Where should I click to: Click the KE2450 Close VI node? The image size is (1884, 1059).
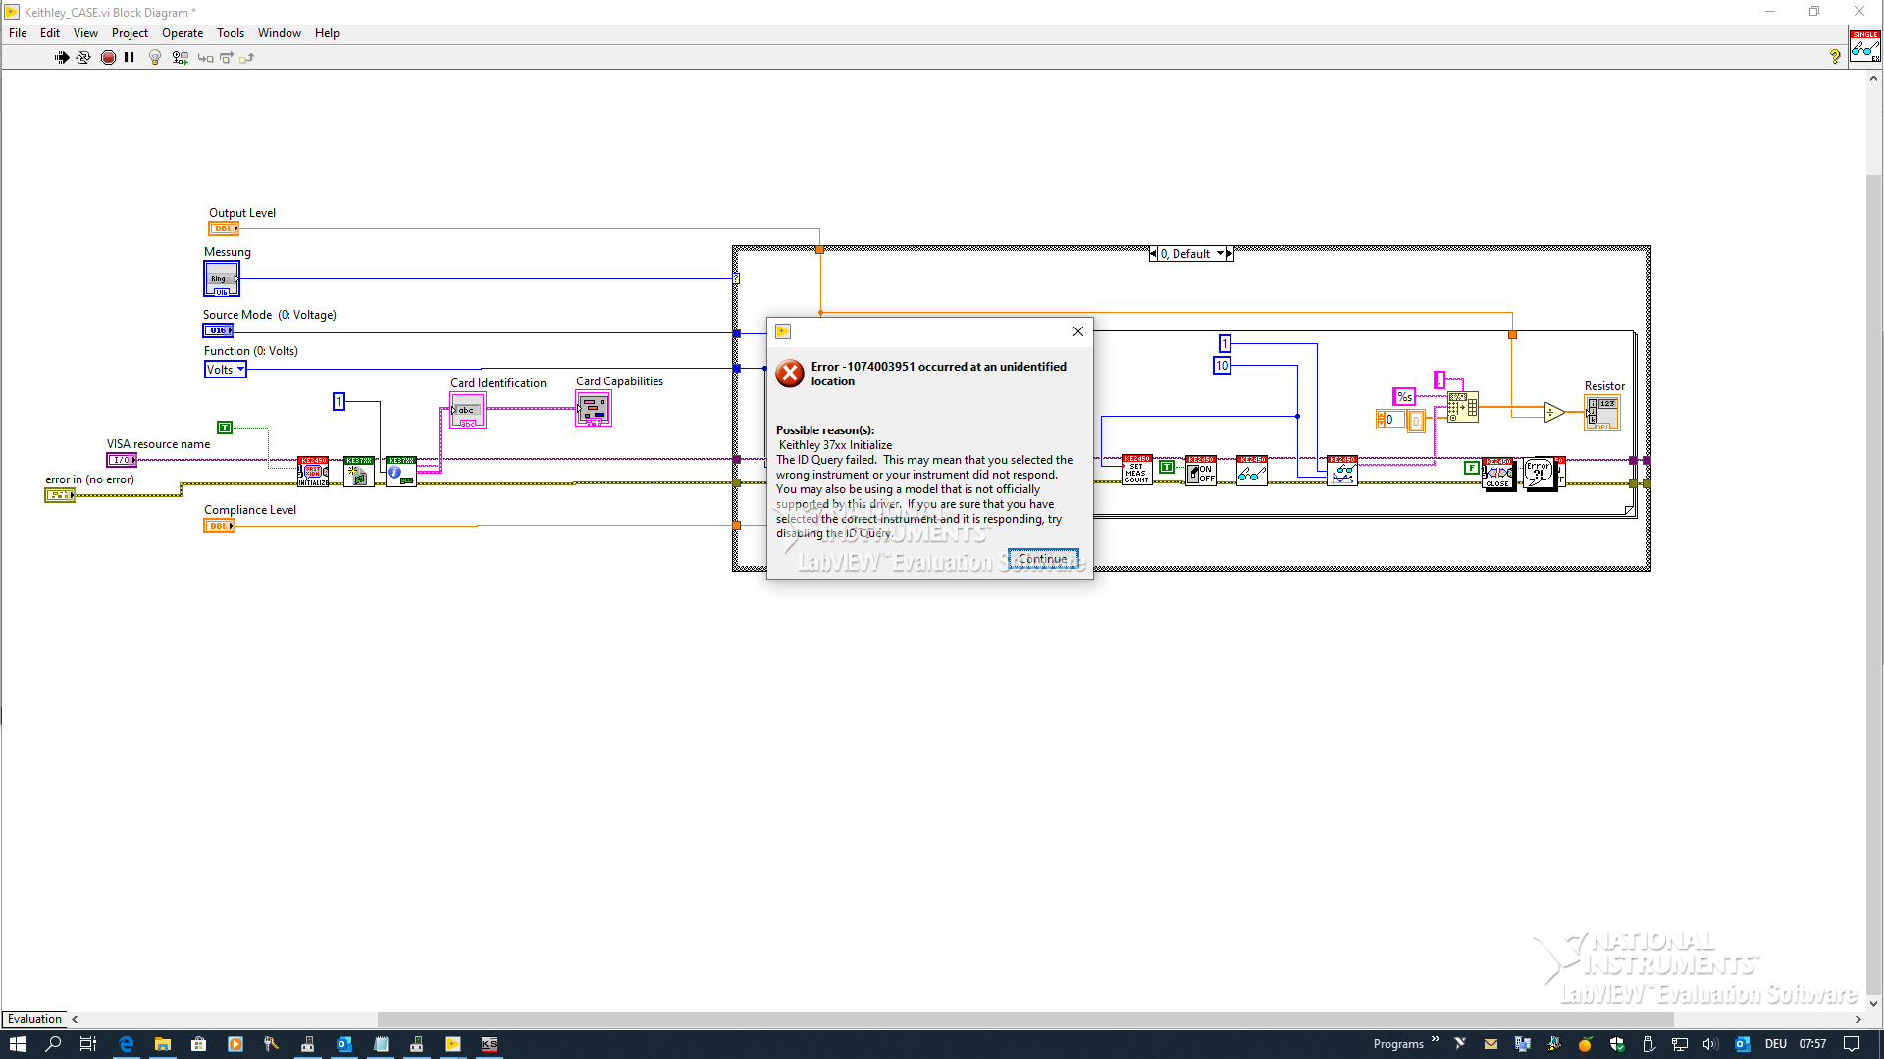[x=1497, y=474]
